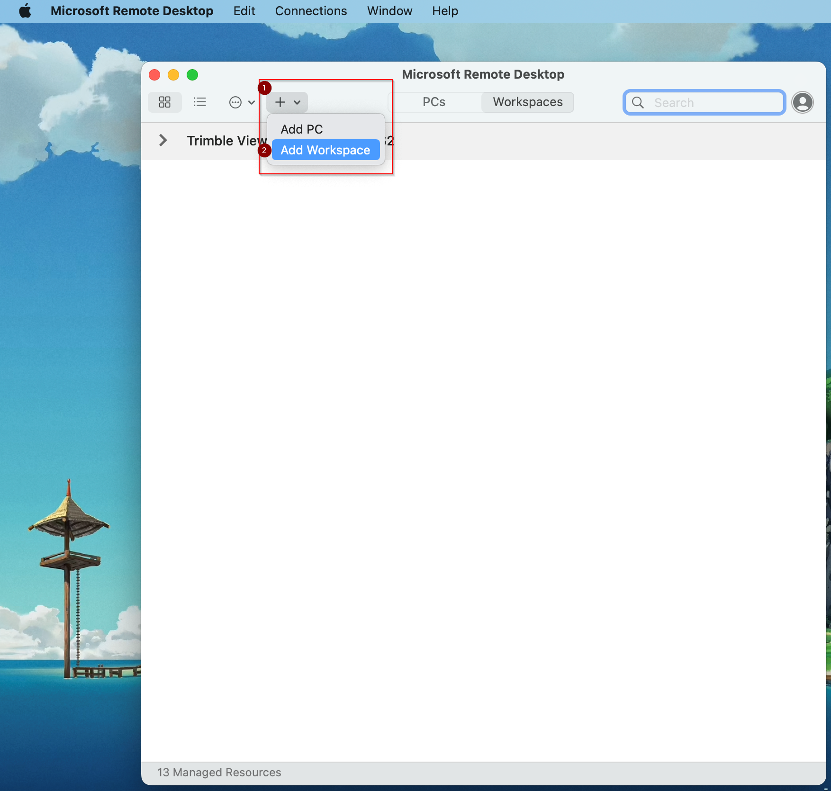Switch to the PCs tab
This screenshot has width=831, height=791.
[434, 102]
